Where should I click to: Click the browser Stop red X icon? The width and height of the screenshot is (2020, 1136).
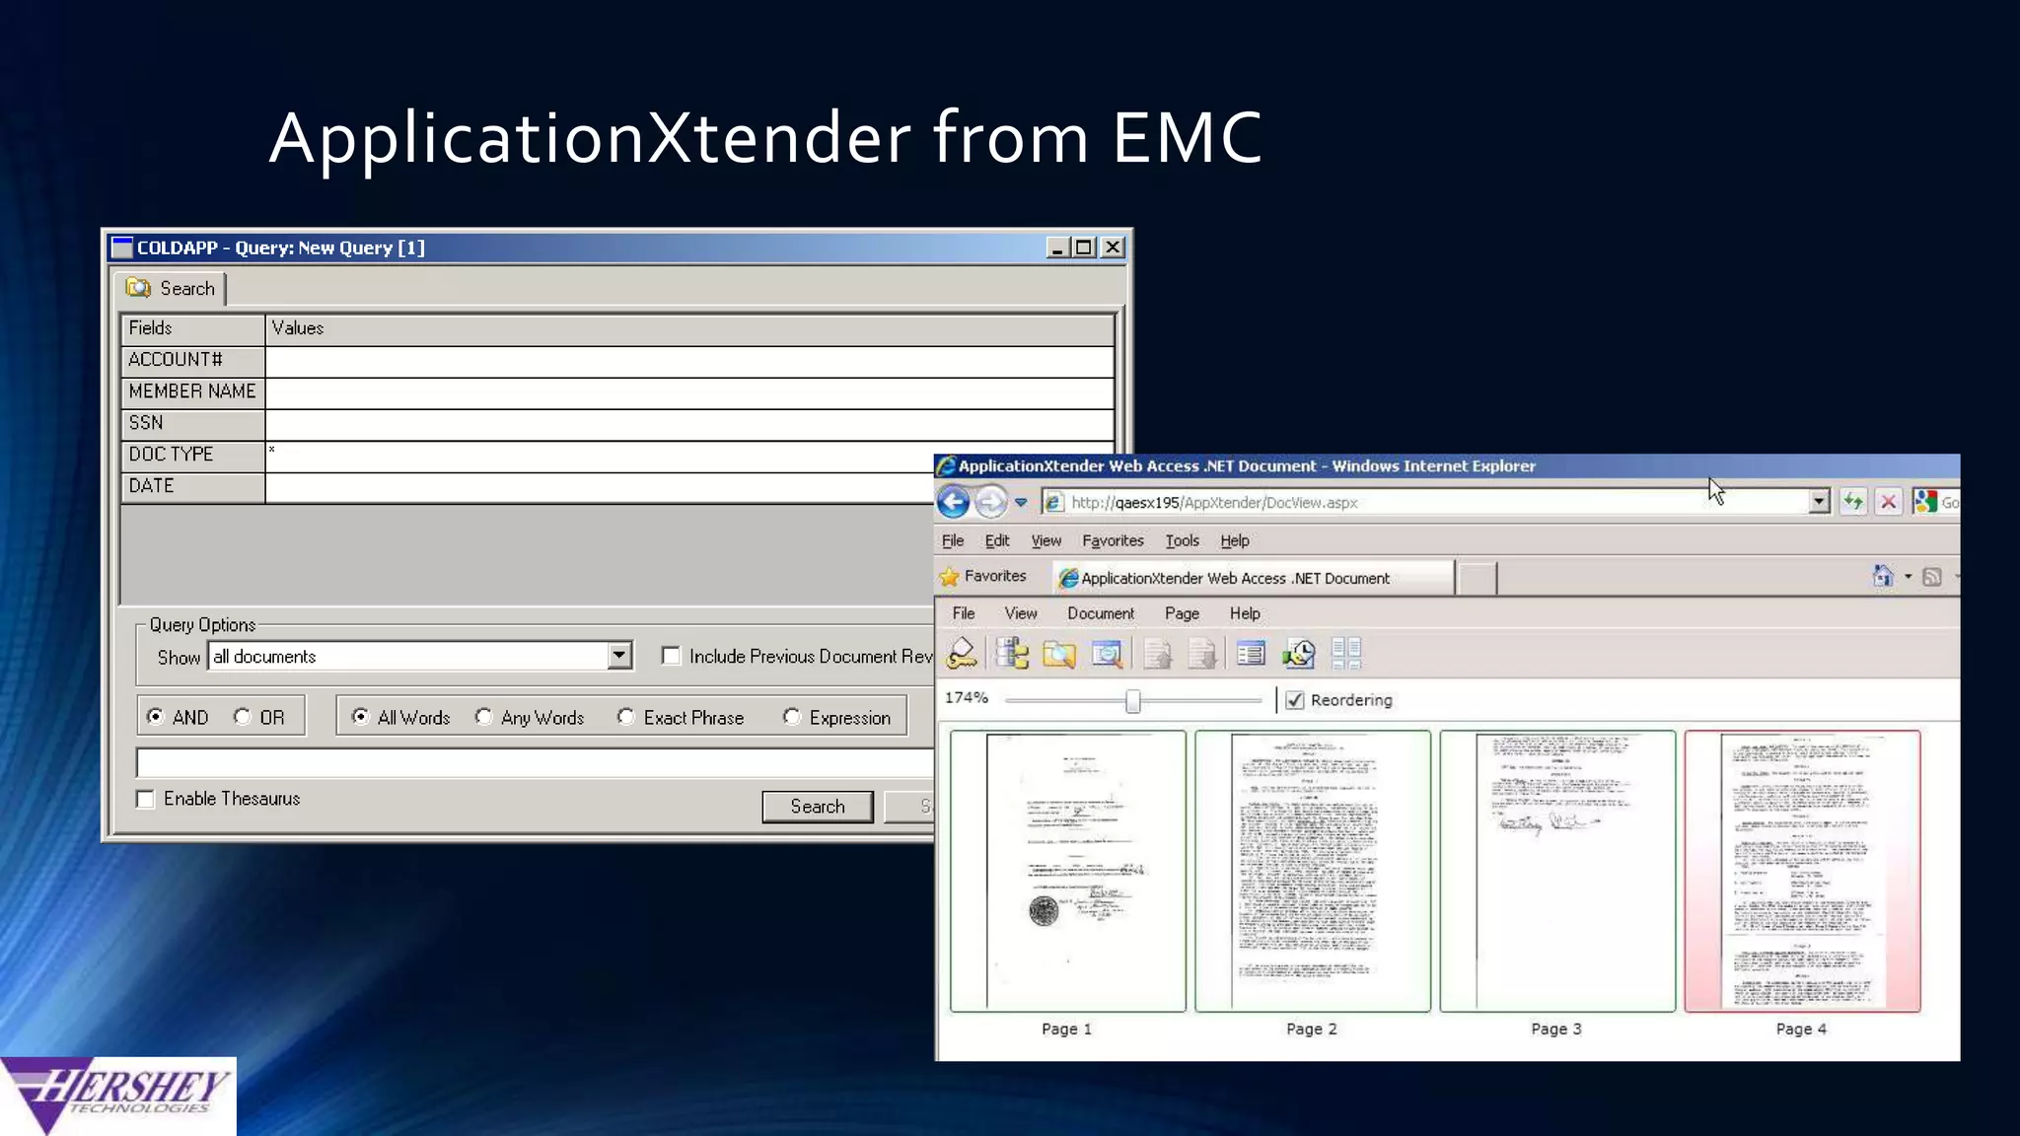(1888, 502)
